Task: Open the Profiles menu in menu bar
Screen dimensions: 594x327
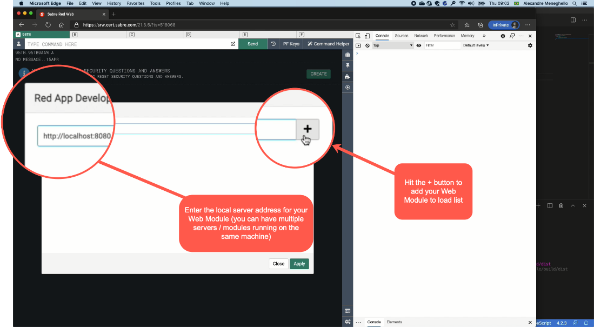Action: pyautogui.click(x=173, y=3)
